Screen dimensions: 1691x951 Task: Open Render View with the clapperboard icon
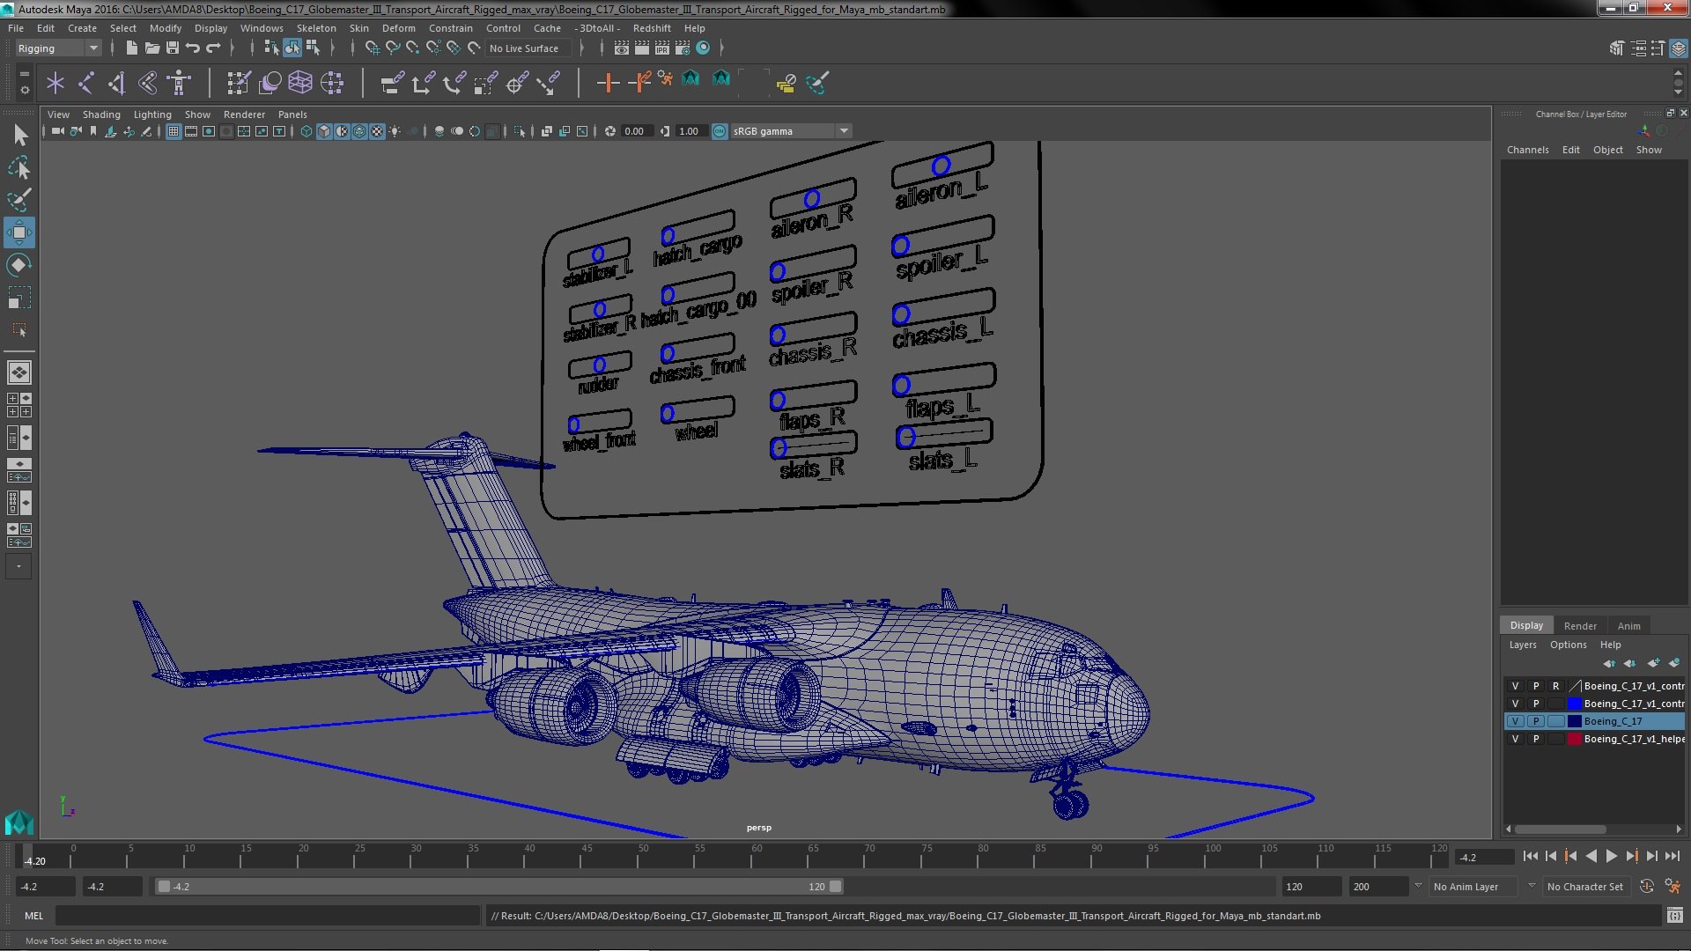click(622, 48)
